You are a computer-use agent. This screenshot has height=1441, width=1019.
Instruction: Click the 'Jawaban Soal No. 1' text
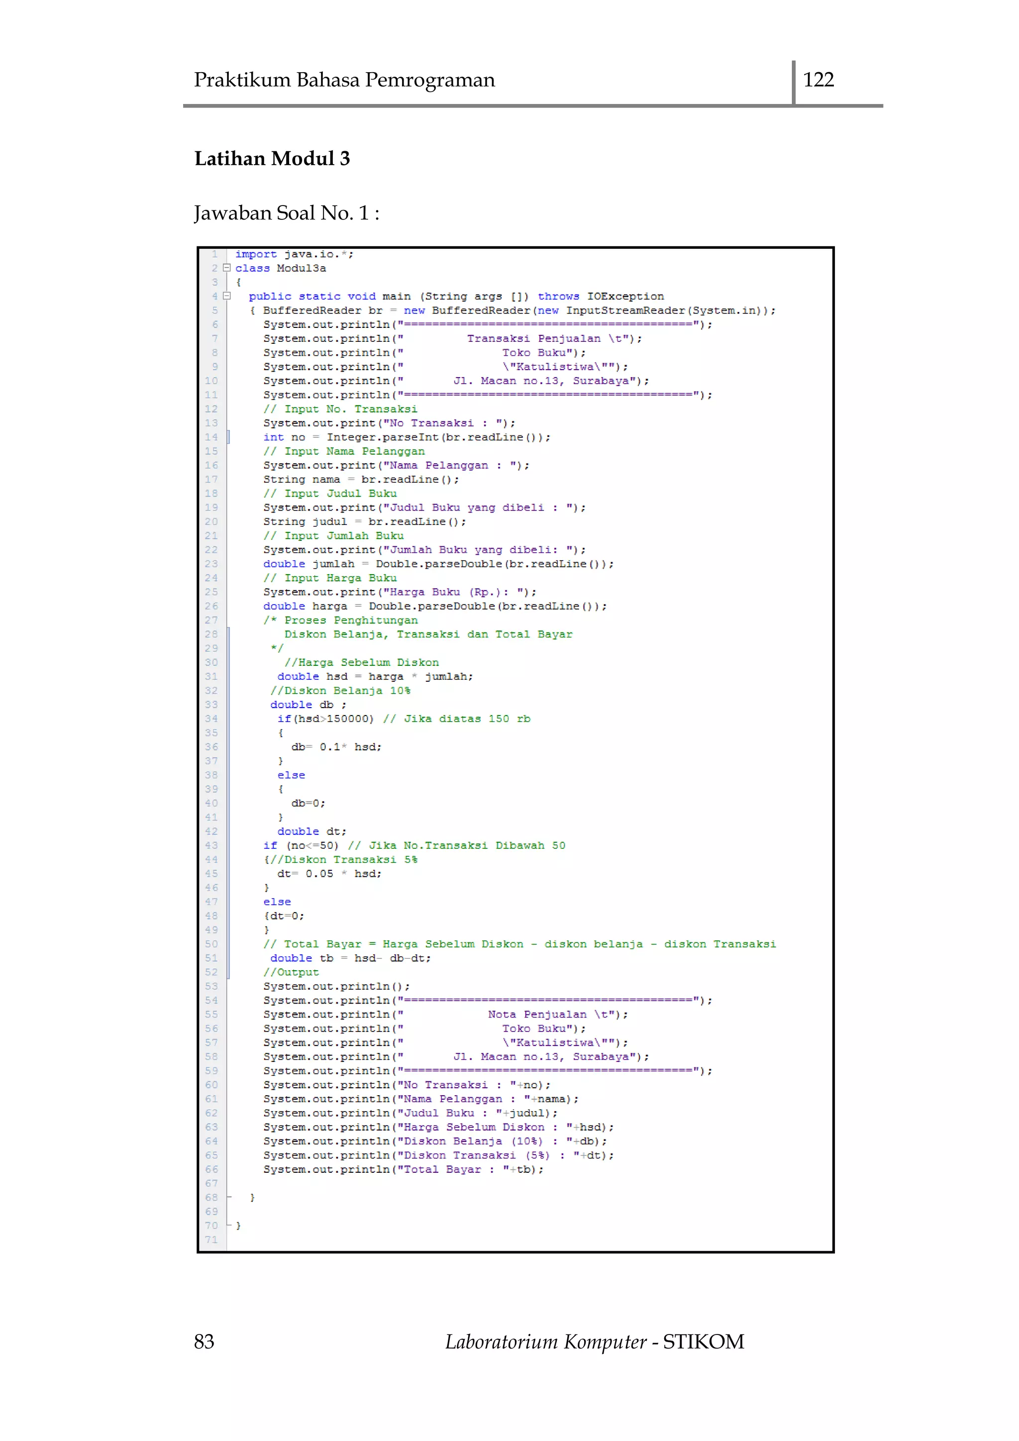pos(286,213)
